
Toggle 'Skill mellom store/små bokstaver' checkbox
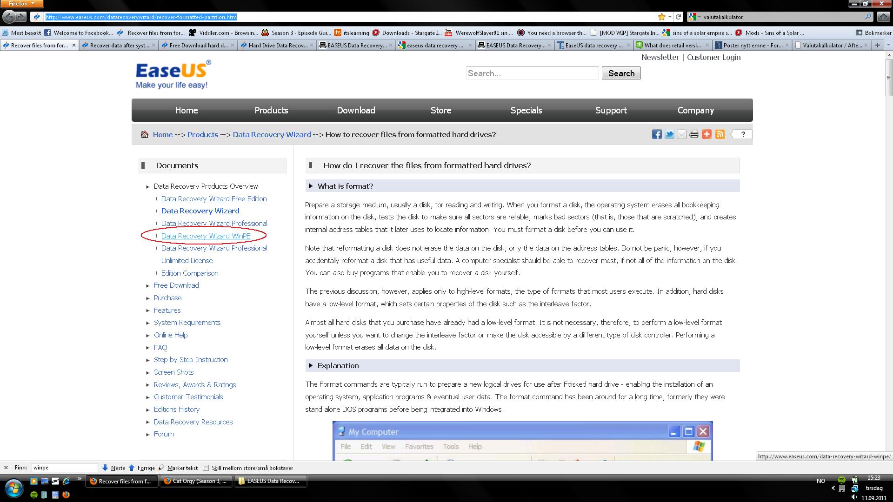point(206,468)
